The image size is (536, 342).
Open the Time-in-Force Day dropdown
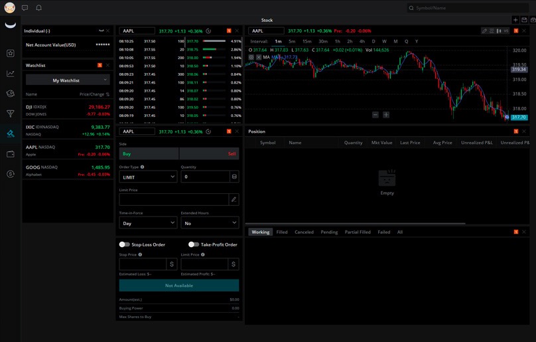148,223
